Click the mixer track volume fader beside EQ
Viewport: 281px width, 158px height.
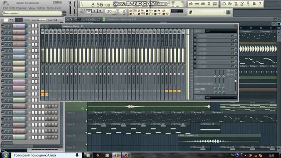(235, 81)
